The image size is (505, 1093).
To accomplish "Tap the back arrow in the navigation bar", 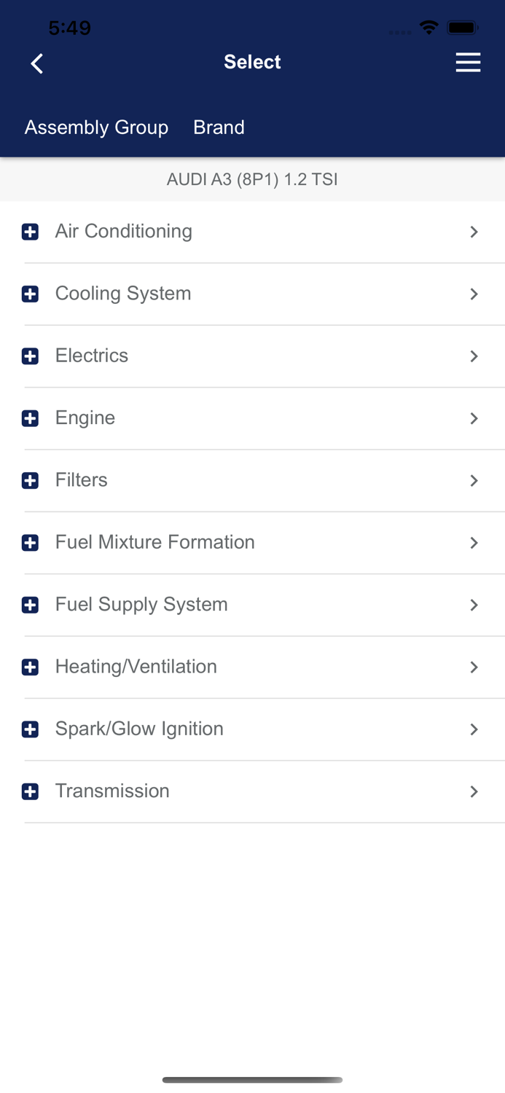I will click(x=36, y=63).
